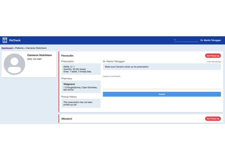Click the RxCheck app name in header

tap(15, 40)
